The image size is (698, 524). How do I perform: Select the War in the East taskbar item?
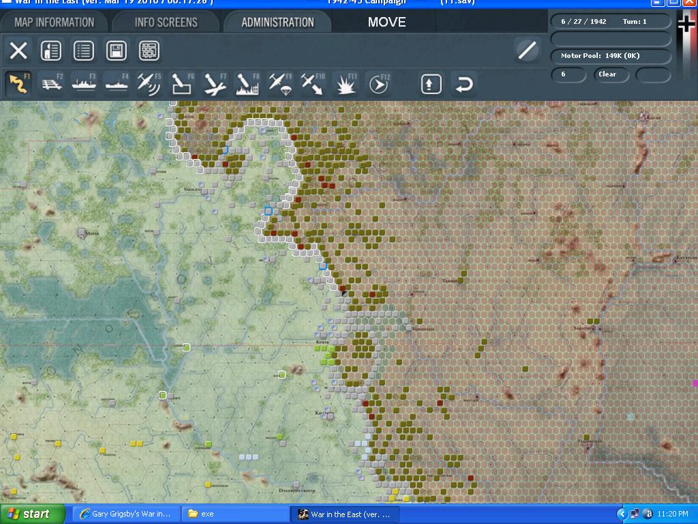coord(345,514)
